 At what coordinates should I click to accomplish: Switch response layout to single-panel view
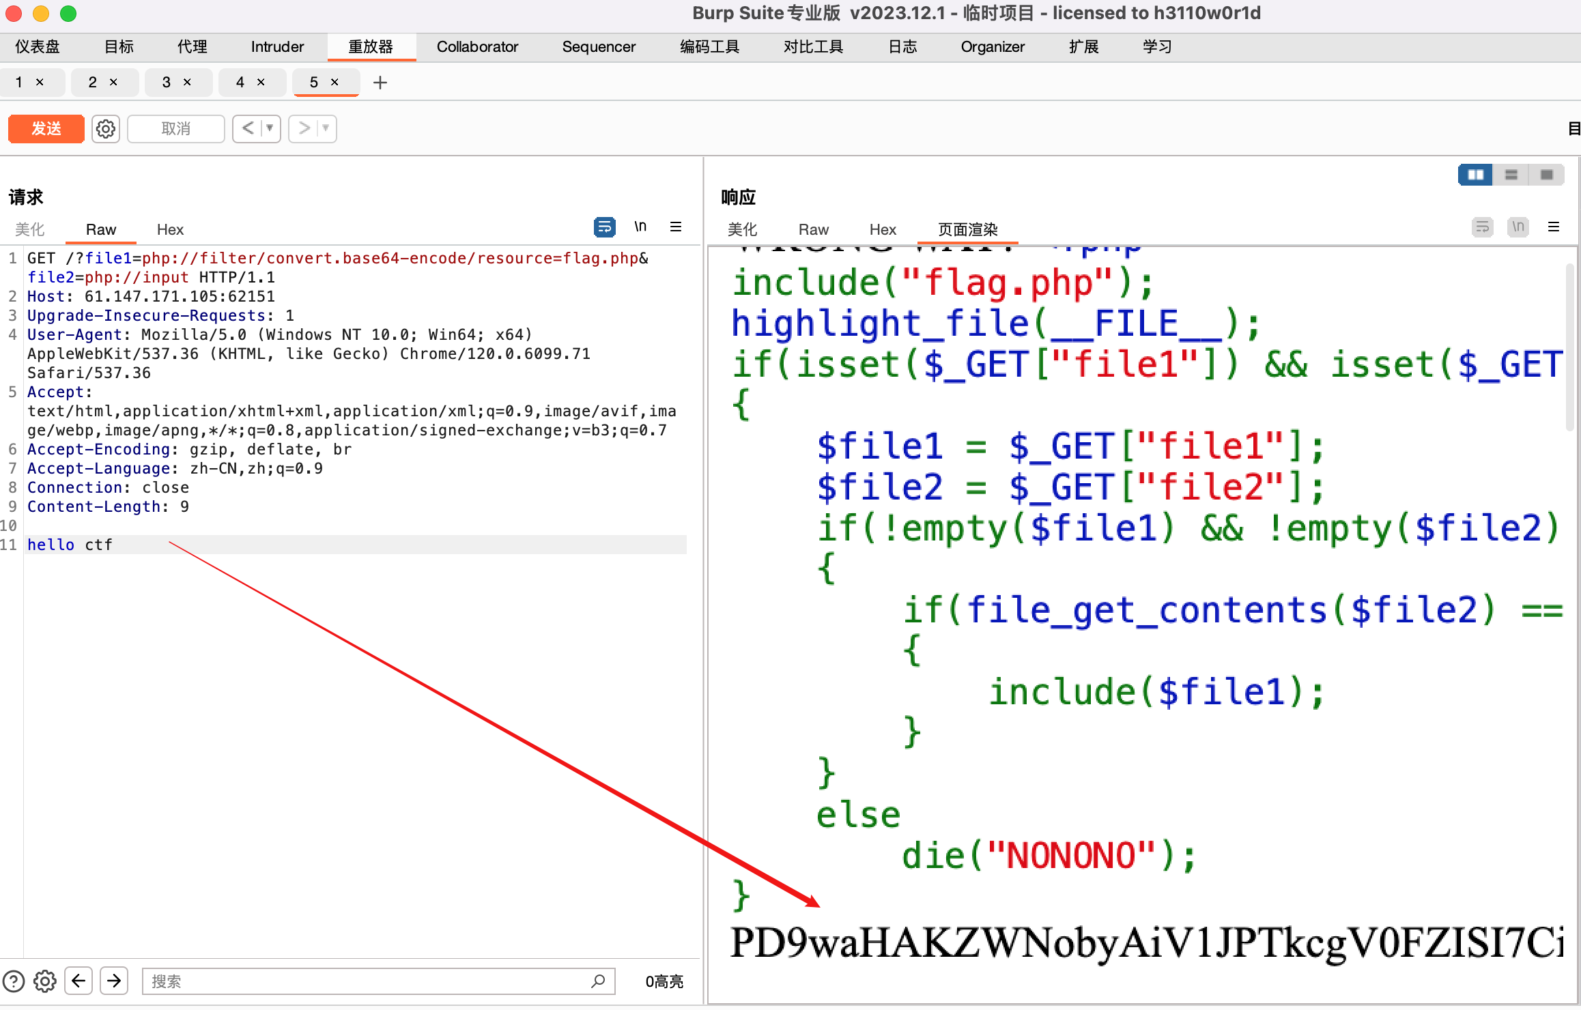[x=1547, y=175]
